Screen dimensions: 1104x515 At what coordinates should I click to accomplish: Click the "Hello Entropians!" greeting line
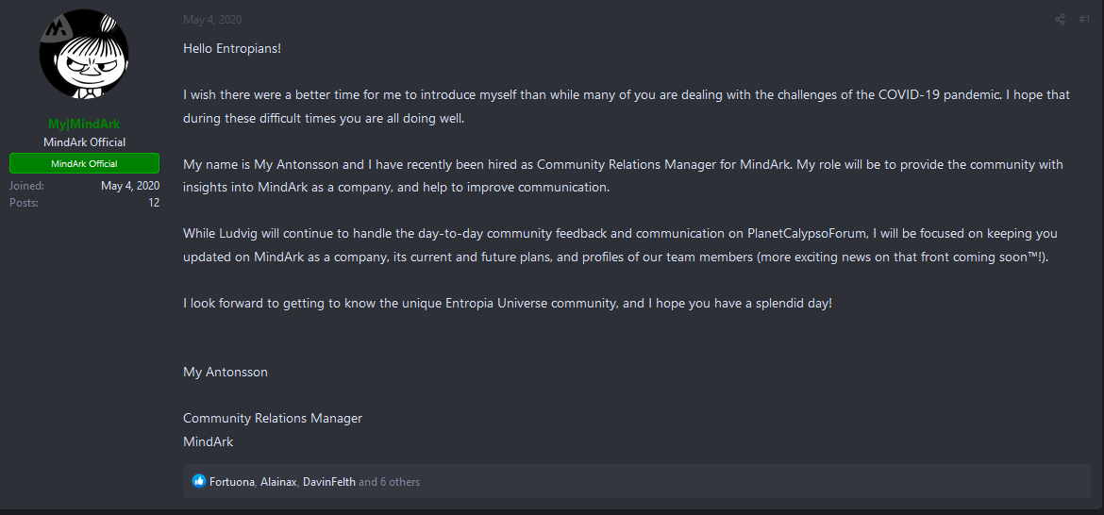pyautogui.click(x=231, y=48)
